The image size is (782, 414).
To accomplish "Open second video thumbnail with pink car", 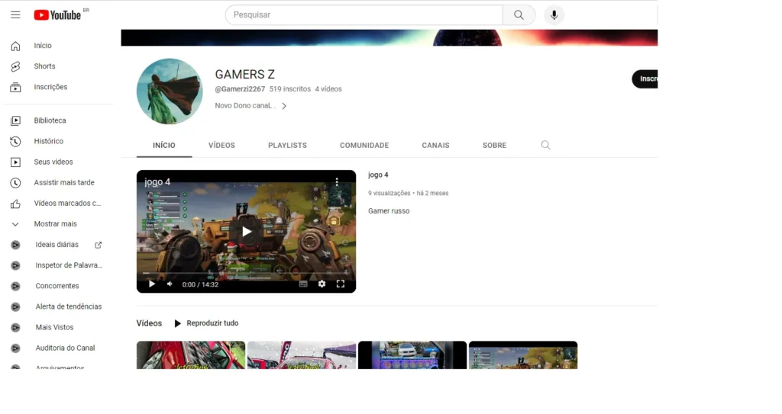I will coord(302,355).
